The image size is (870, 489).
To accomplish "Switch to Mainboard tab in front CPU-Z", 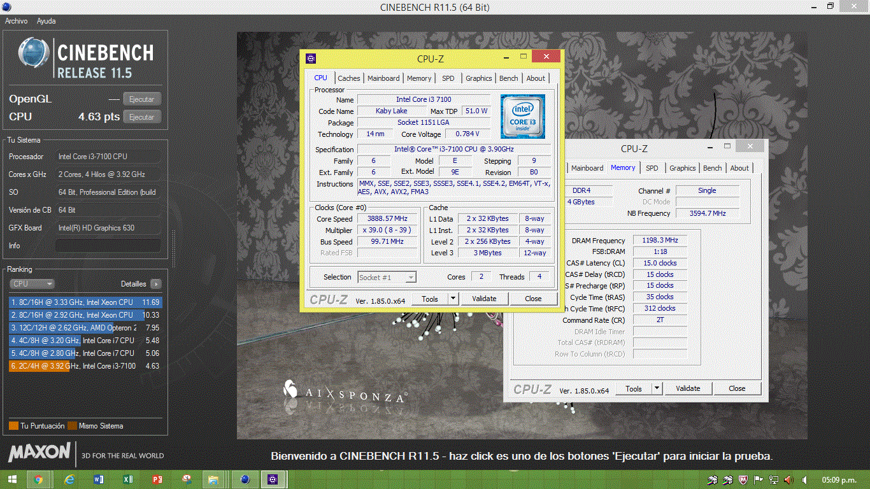I will [383, 78].
